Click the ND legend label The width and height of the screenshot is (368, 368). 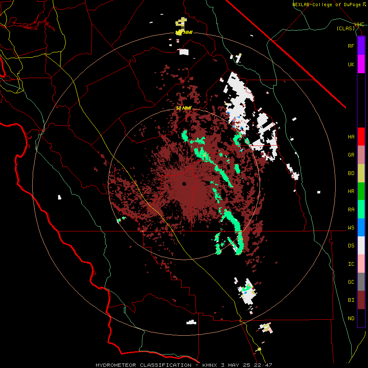351,319
